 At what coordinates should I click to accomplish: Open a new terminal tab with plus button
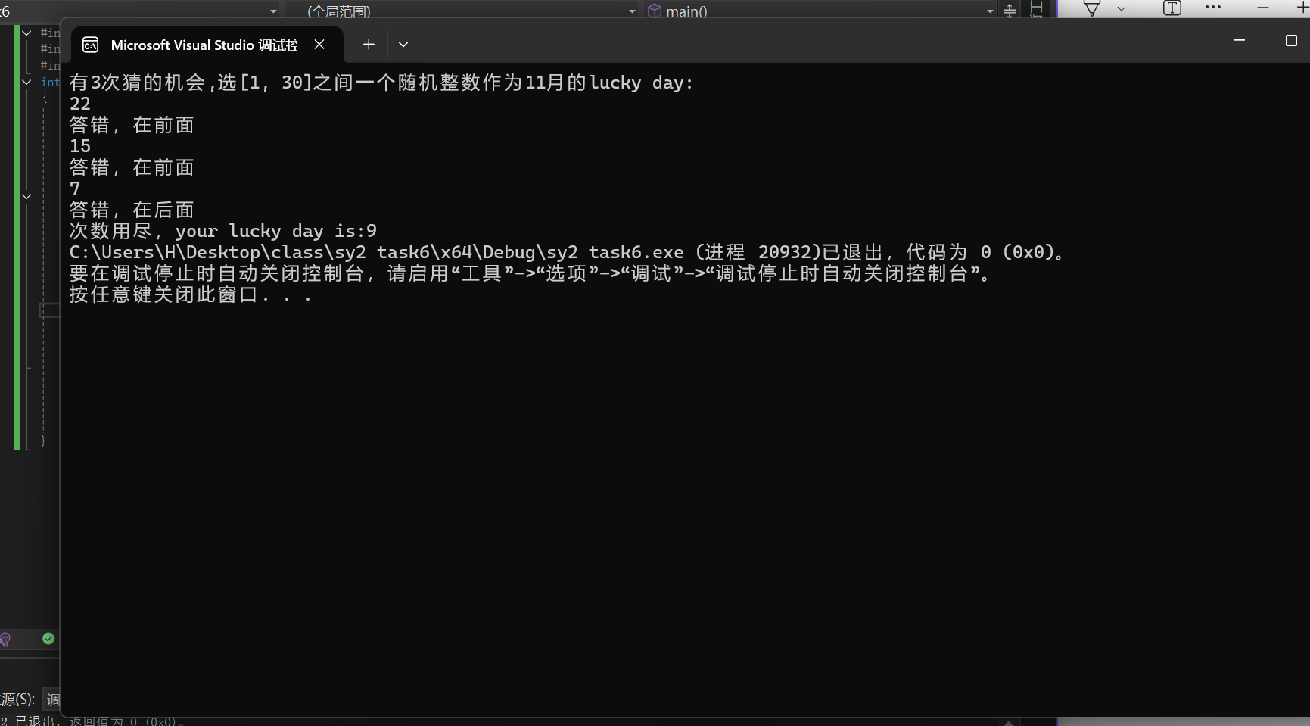tap(369, 44)
